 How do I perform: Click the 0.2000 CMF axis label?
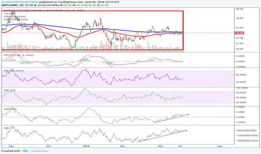pyautogui.click(x=241, y=112)
